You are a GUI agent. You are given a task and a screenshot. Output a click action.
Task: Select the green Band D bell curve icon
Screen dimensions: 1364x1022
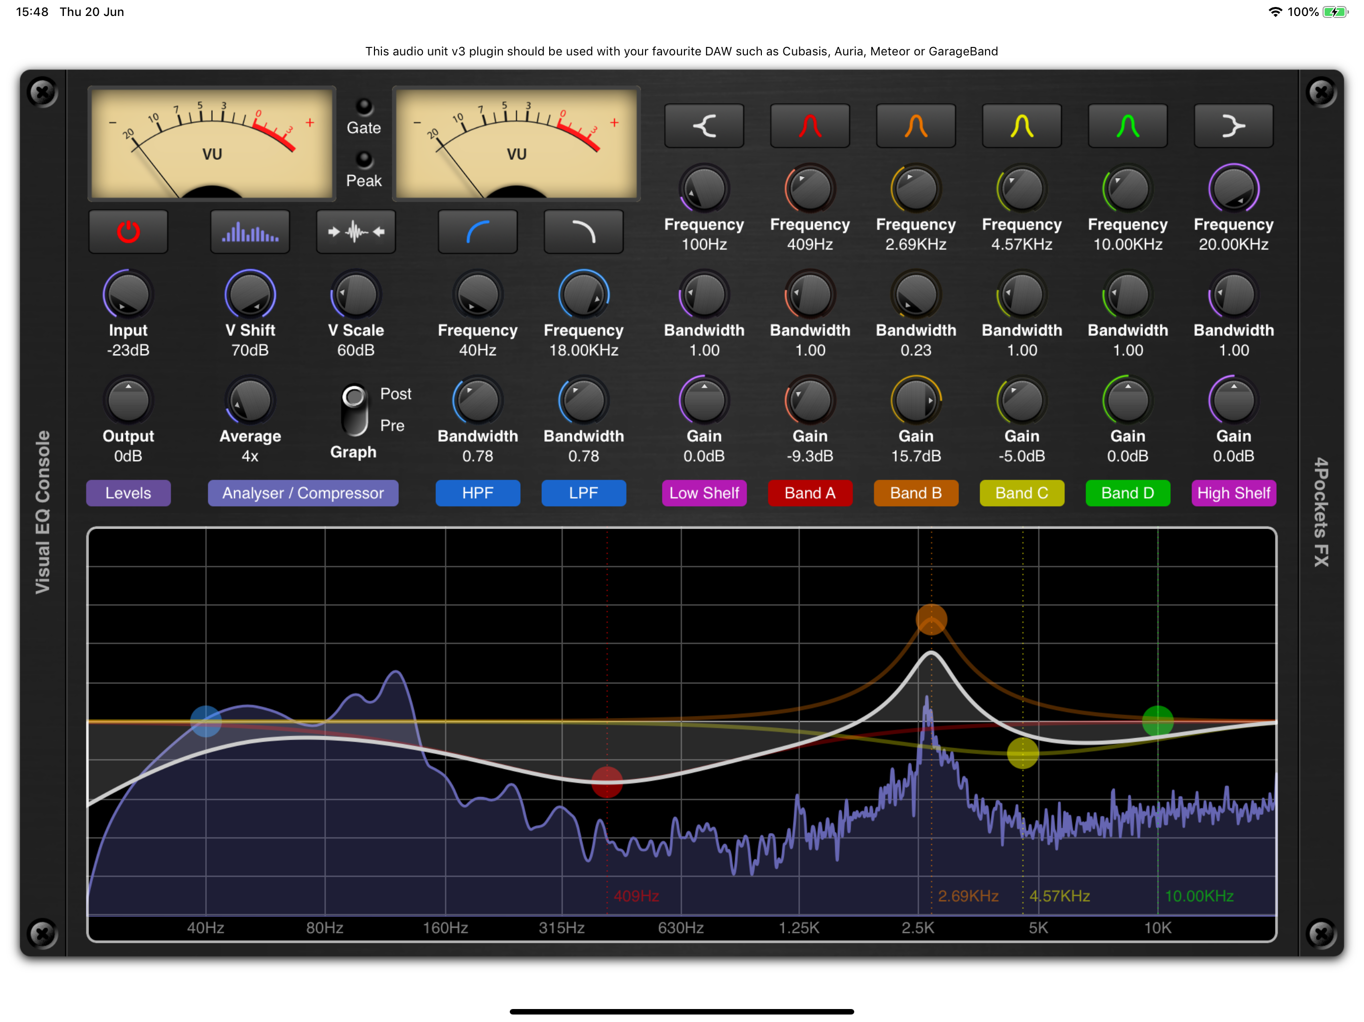(x=1127, y=125)
